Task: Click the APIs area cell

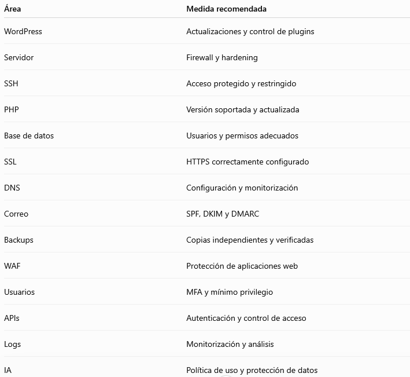Action: coord(12,318)
